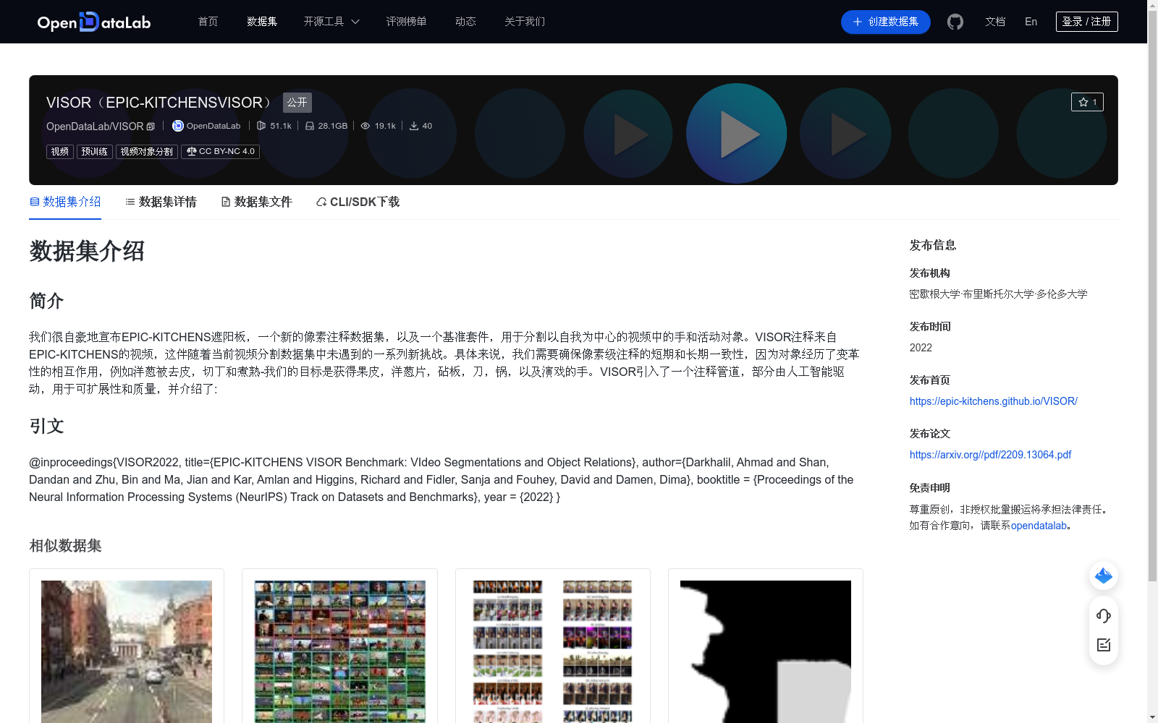
Task: Open the street scene dataset thumbnail
Action: pyautogui.click(x=127, y=651)
